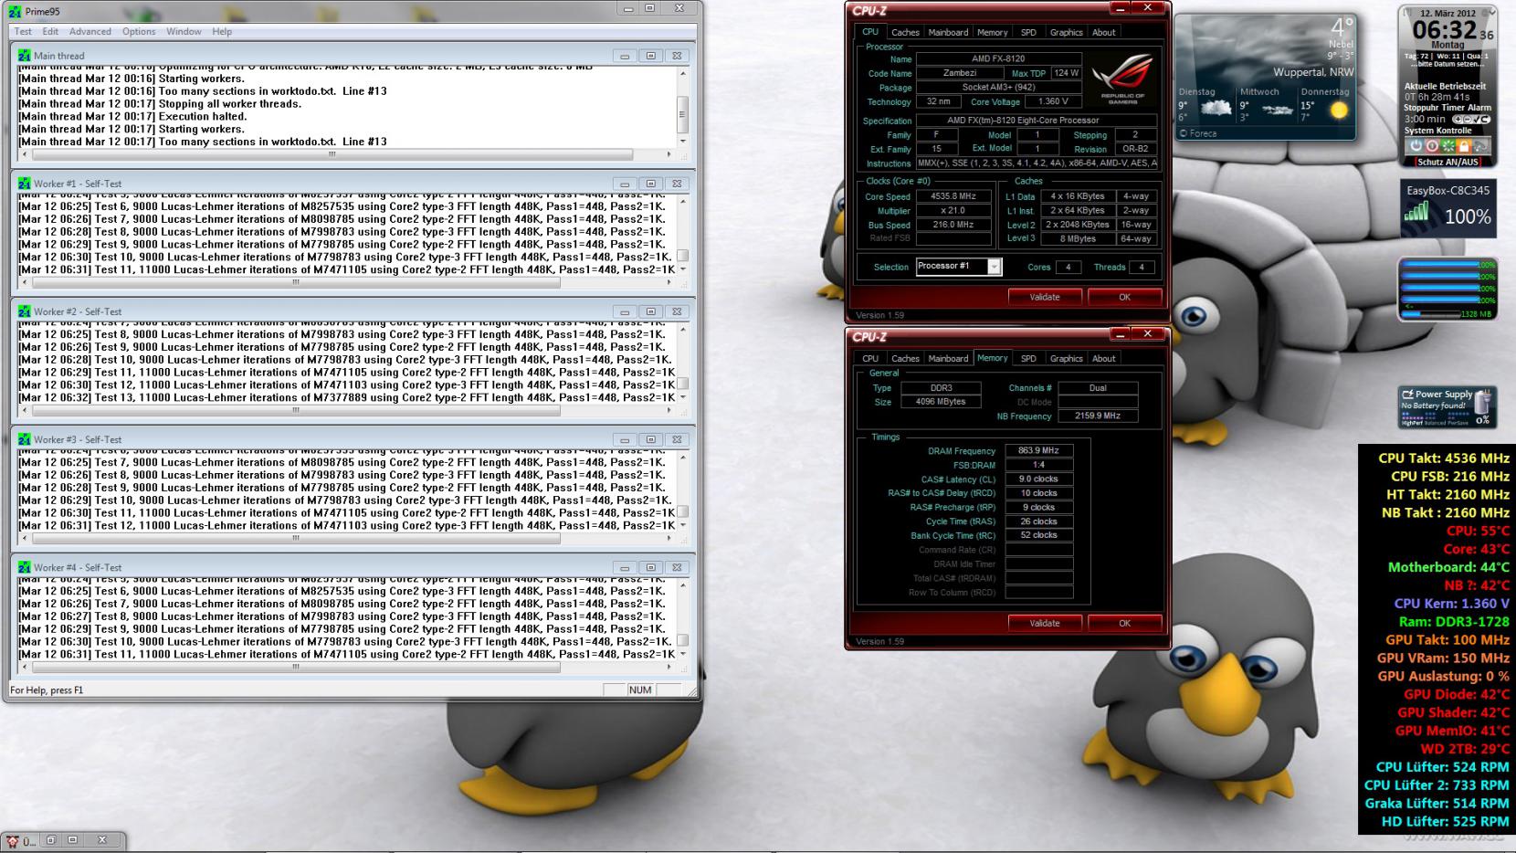Switch to Caches tab in upper CPU-Z window
The width and height of the screenshot is (1516, 853).
click(x=905, y=32)
